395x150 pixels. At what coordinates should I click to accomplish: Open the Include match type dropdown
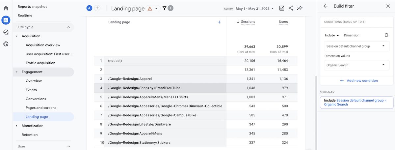(332, 35)
